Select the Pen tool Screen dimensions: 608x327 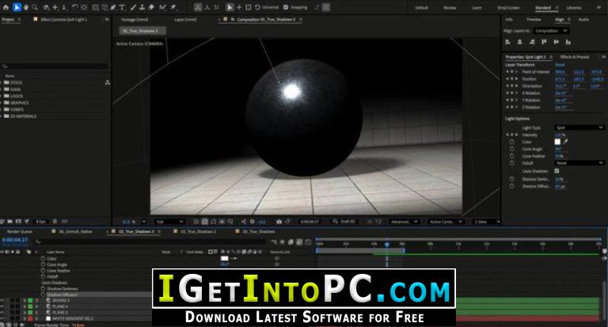113,7
